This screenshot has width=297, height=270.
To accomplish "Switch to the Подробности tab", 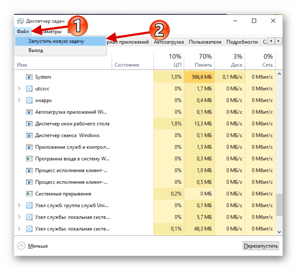I will click(242, 42).
